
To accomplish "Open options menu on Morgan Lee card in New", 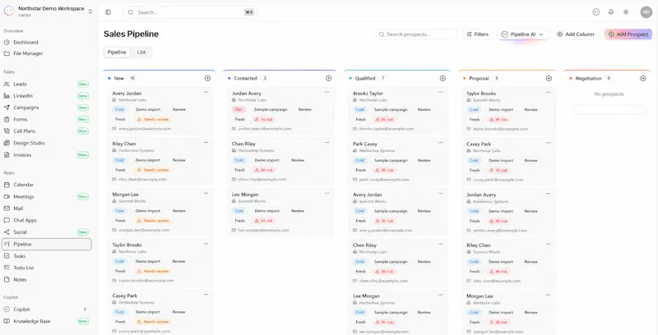I will click(x=206, y=193).
